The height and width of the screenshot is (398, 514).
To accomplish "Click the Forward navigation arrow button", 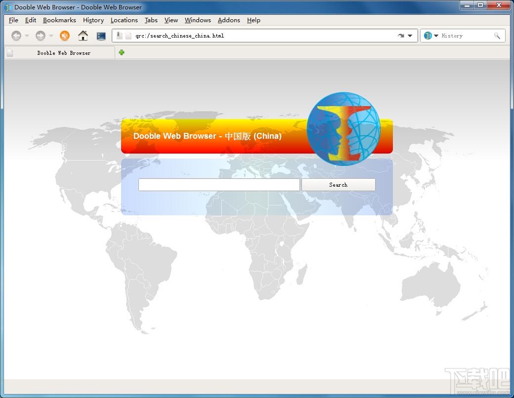I will pyautogui.click(x=41, y=36).
